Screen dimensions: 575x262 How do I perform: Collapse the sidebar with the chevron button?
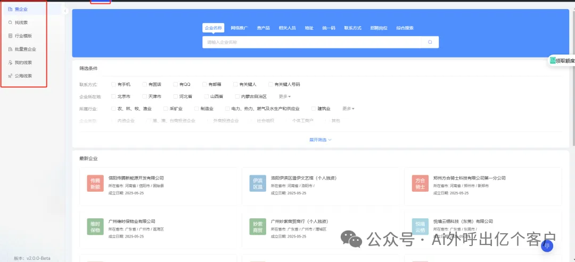point(65,11)
